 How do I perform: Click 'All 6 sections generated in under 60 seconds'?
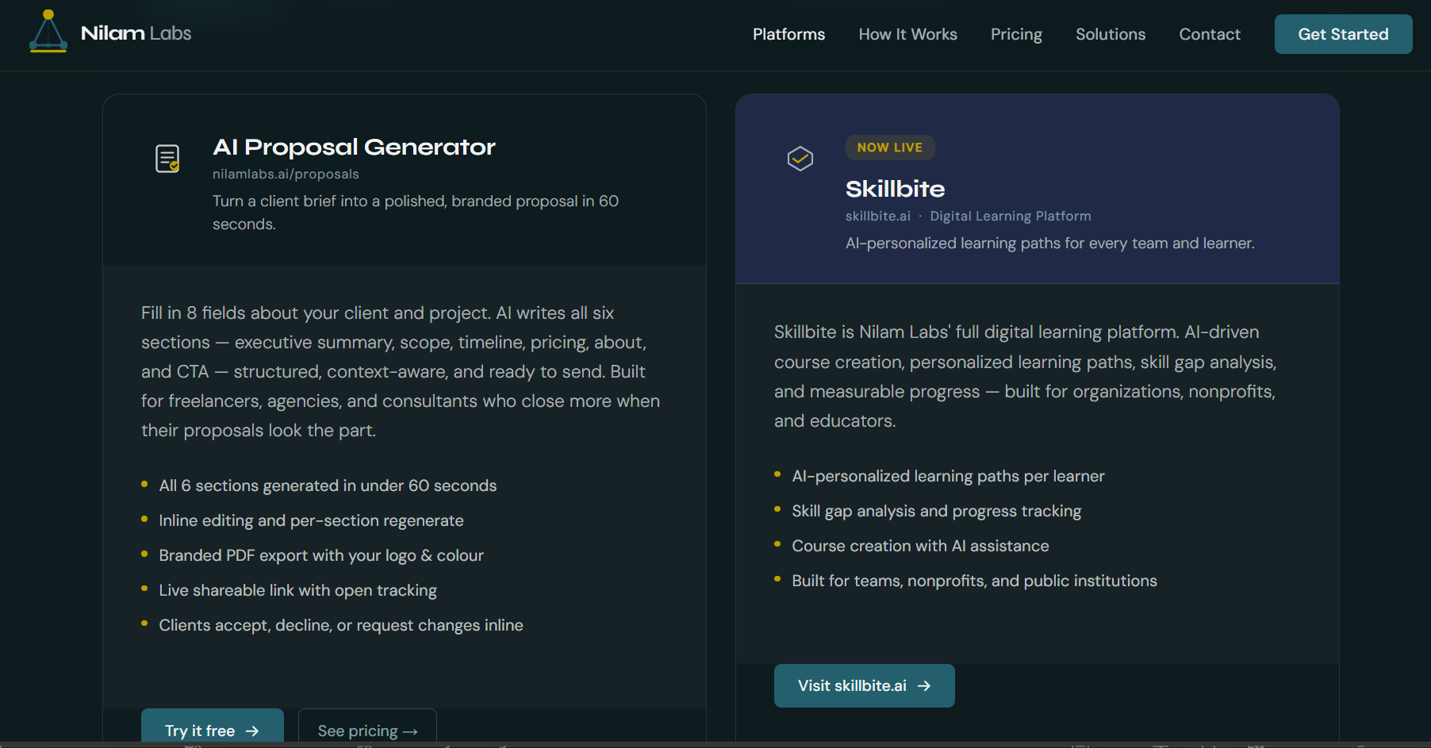[328, 485]
